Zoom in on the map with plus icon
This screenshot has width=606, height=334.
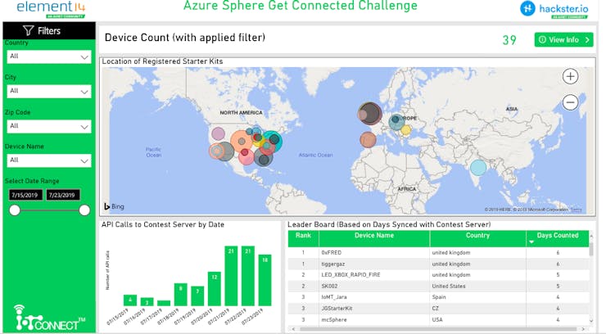click(x=570, y=76)
